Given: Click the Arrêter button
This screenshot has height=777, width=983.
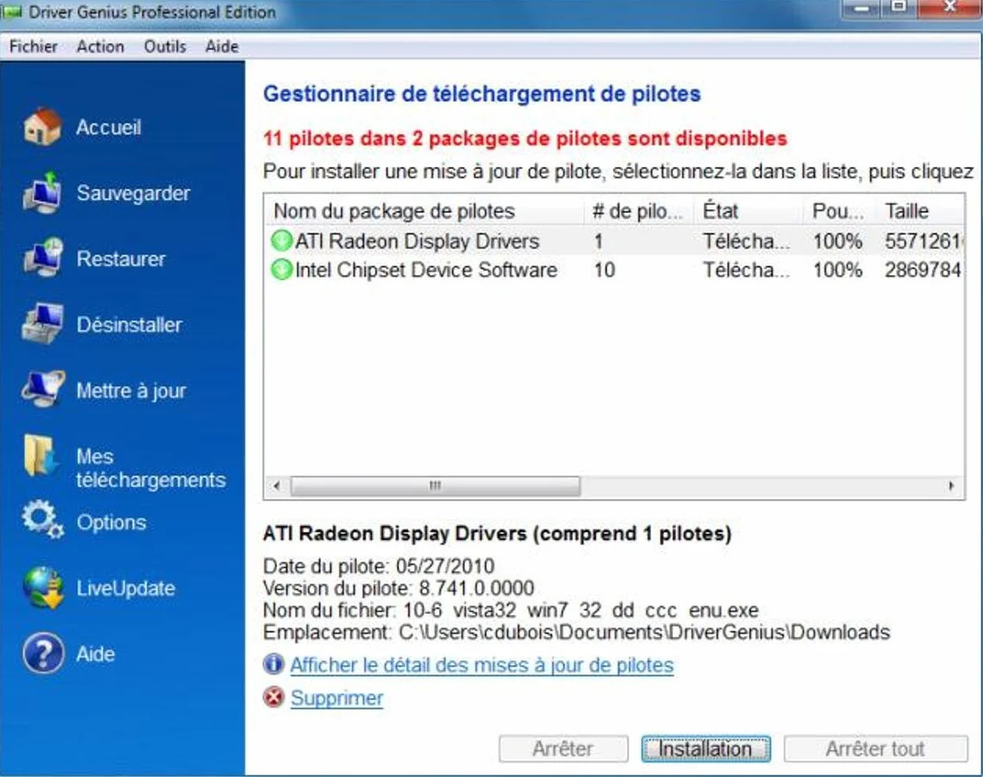Looking at the screenshot, I should tap(563, 749).
